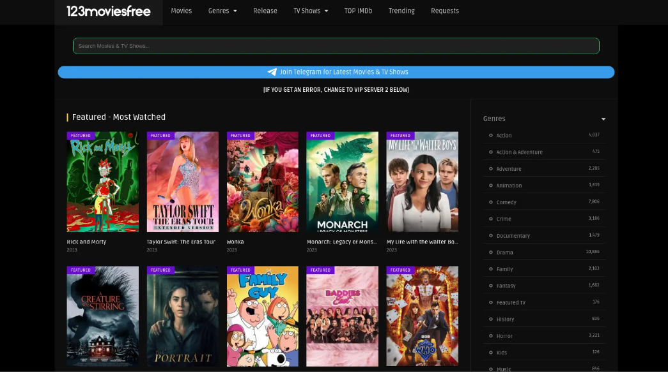Collapse the Genres sidebar arrow
The image size is (668, 373).
(x=603, y=119)
